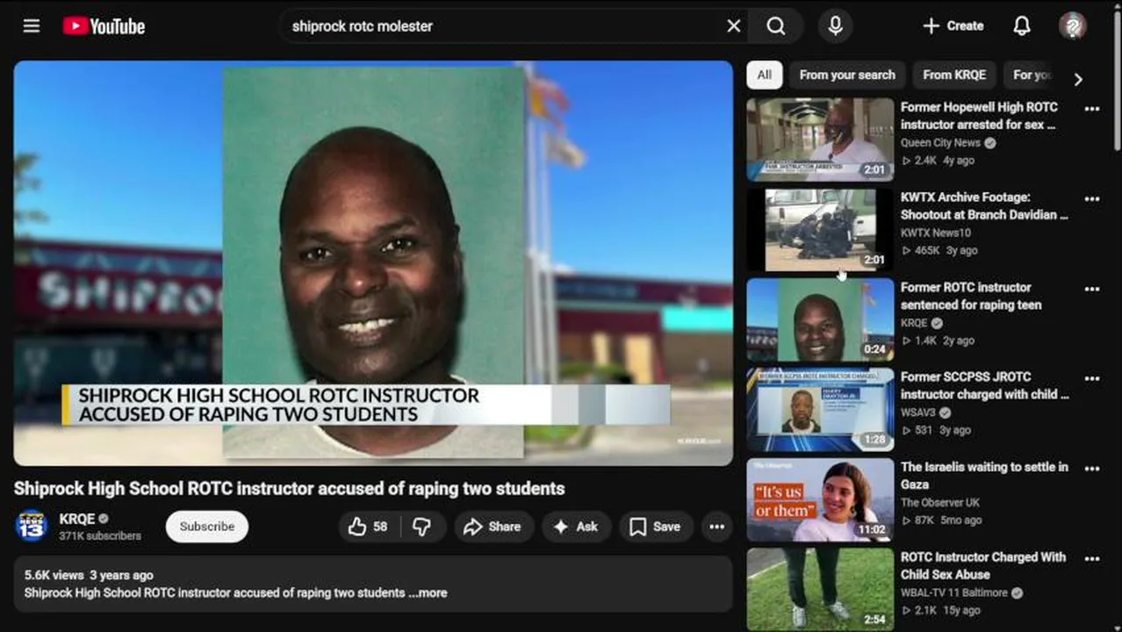Screen dimensions: 1122x632
Task: Expand the description with ...more
Action: tap(428, 592)
